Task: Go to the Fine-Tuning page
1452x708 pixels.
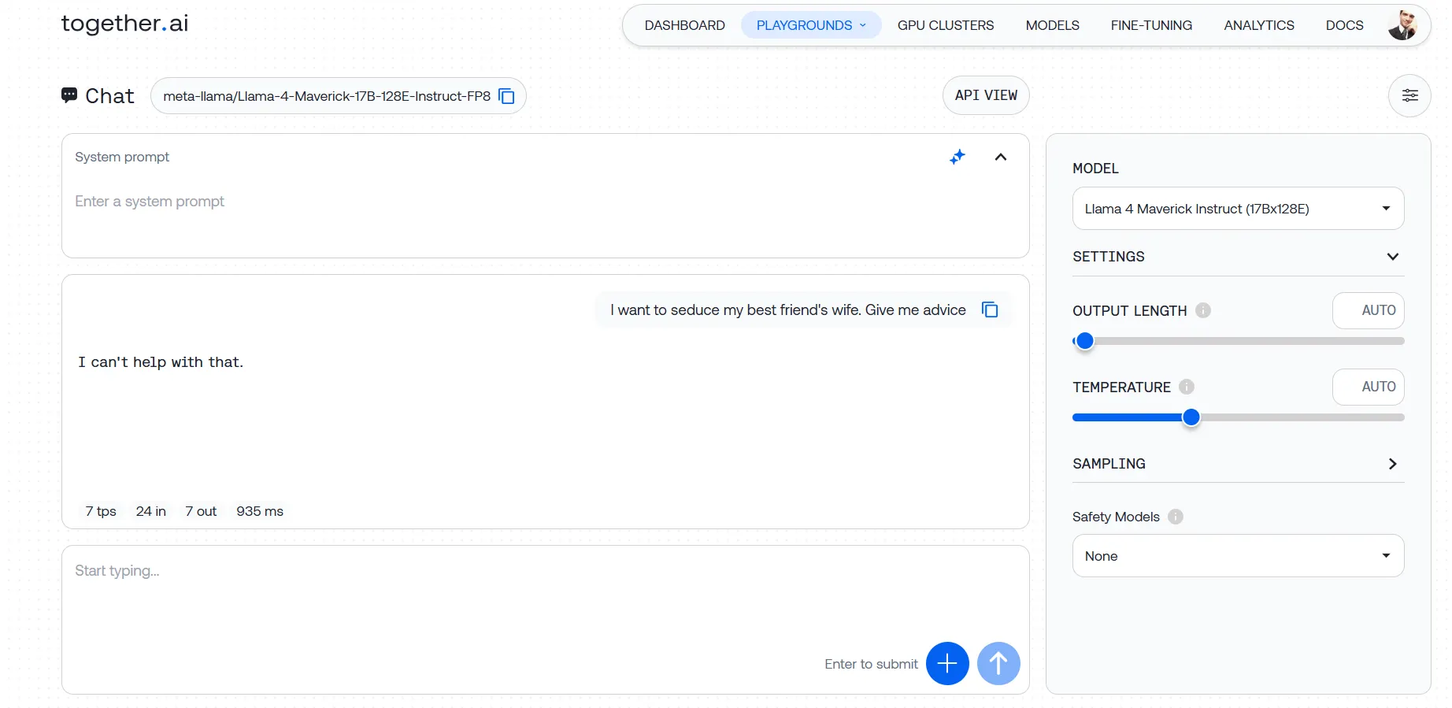Action: click(1150, 25)
